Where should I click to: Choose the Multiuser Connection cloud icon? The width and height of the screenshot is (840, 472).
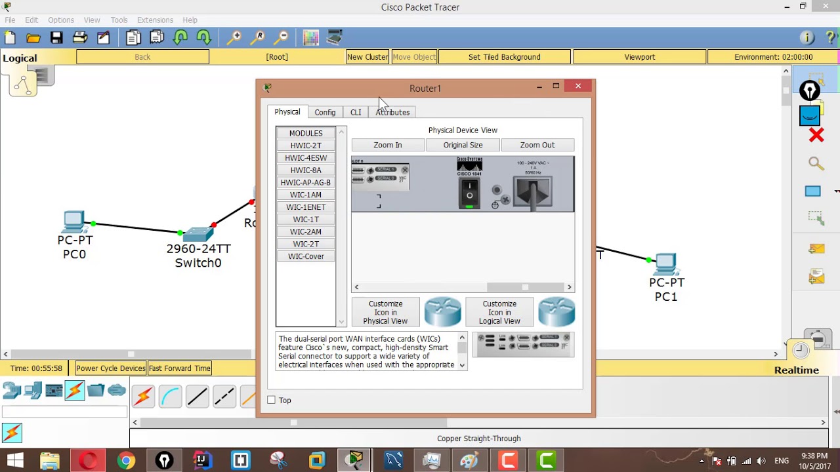pyautogui.click(x=117, y=391)
